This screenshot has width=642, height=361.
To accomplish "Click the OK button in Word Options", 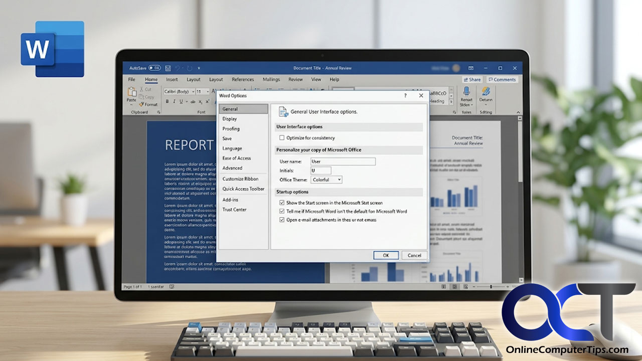I will [386, 255].
